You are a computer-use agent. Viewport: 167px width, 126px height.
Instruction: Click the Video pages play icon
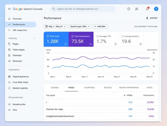point(9,50)
